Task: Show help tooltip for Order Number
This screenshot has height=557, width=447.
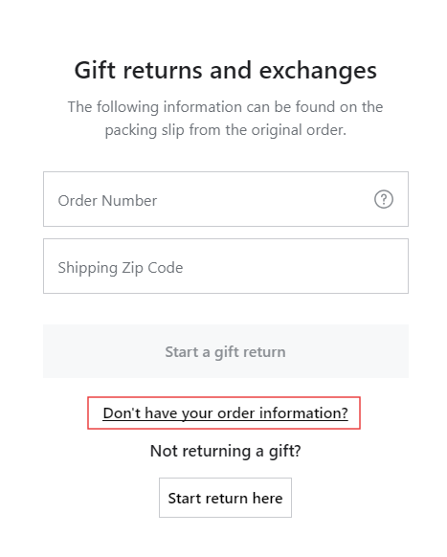Action: click(x=384, y=199)
